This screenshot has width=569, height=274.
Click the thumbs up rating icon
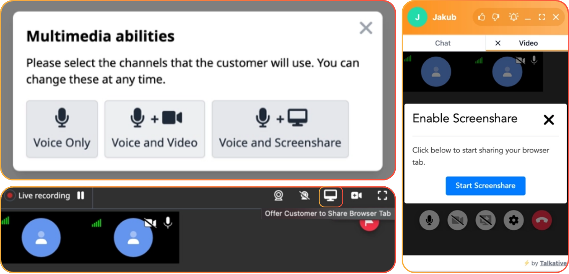[482, 17]
